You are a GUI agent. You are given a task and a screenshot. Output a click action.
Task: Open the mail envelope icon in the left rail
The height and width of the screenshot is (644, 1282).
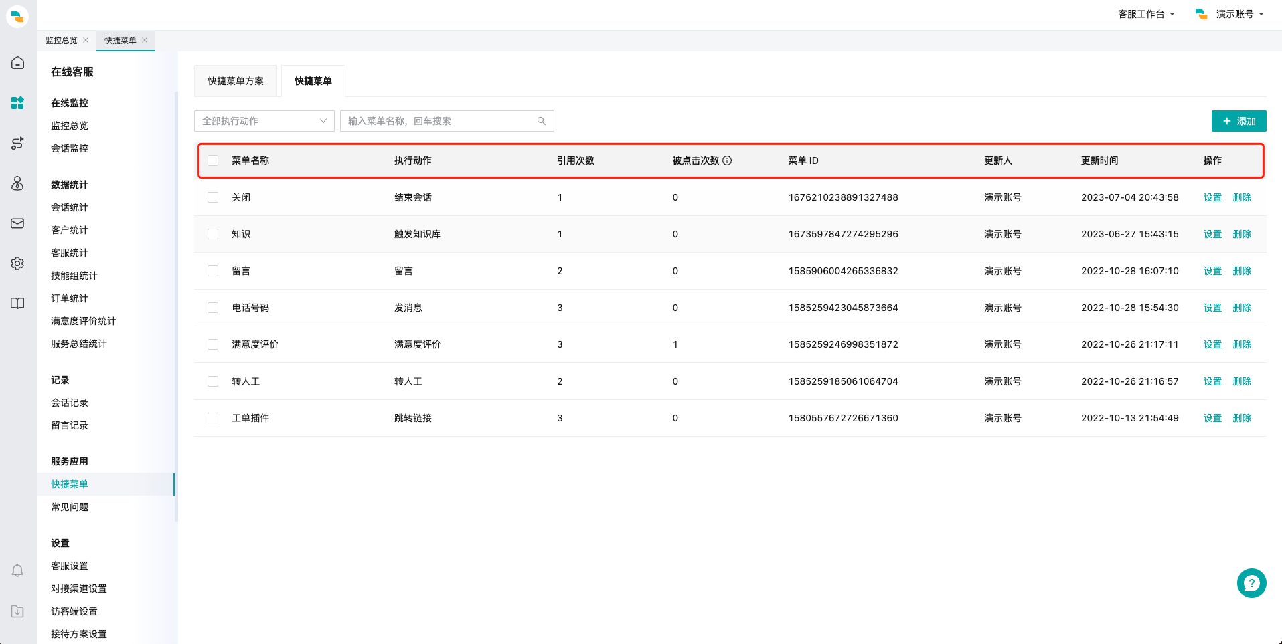(x=18, y=223)
